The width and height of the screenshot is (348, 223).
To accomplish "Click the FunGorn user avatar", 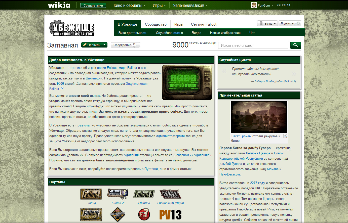I will (x=254, y=5).
